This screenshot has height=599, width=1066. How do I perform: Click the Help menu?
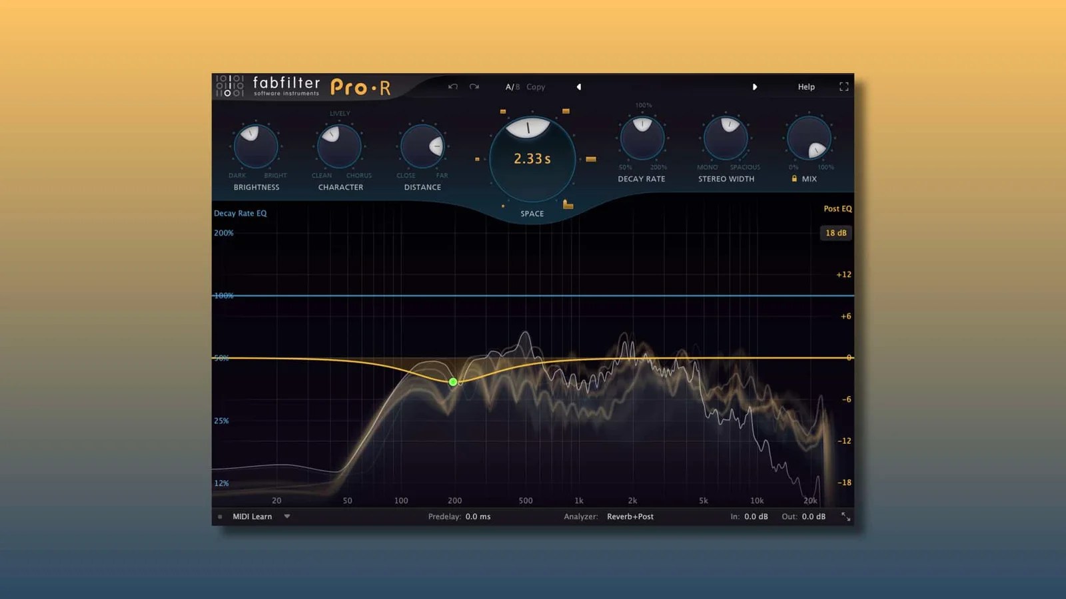[805, 87]
